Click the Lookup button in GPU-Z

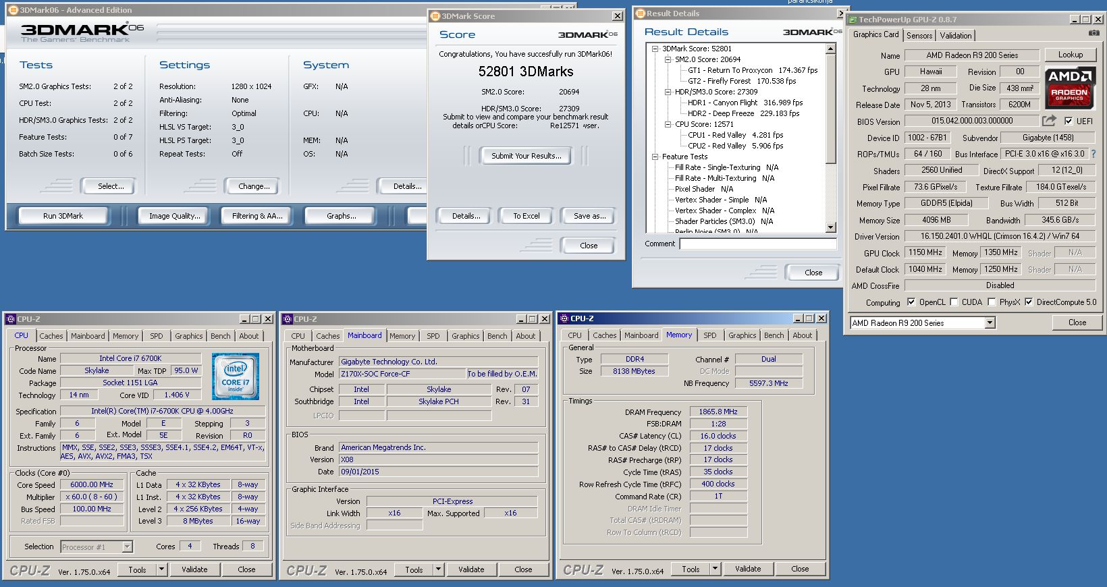tap(1071, 55)
